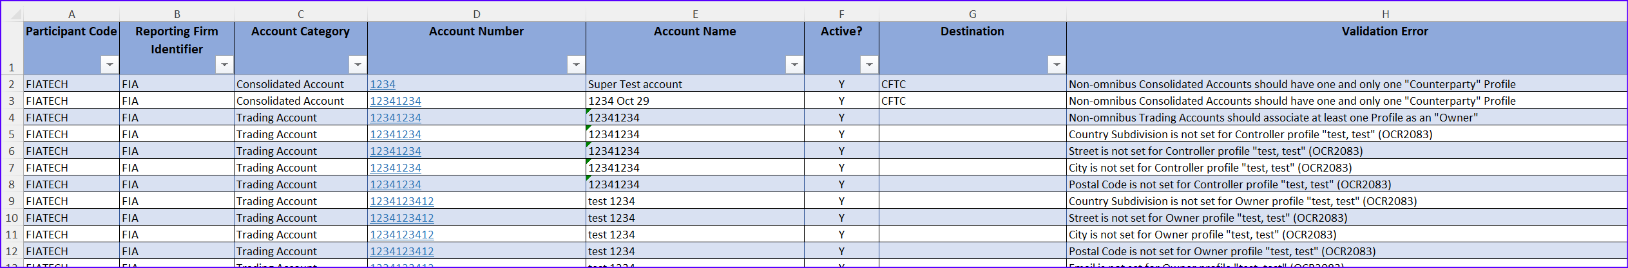Open Account Name filter dropdown

pyautogui.click(x=794, y=64)
